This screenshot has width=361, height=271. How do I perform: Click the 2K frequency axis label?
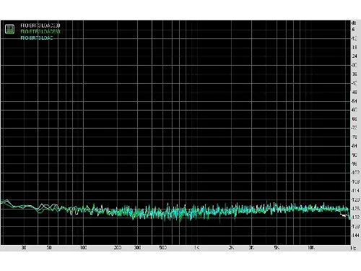point(231,248)
